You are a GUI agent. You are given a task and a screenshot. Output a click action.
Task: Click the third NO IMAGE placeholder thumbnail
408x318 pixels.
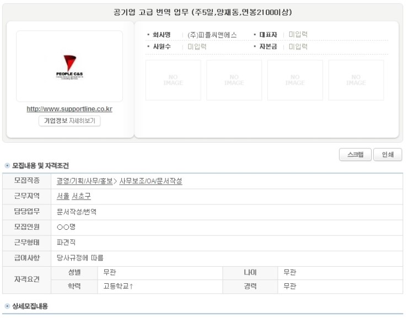[295, 80]
